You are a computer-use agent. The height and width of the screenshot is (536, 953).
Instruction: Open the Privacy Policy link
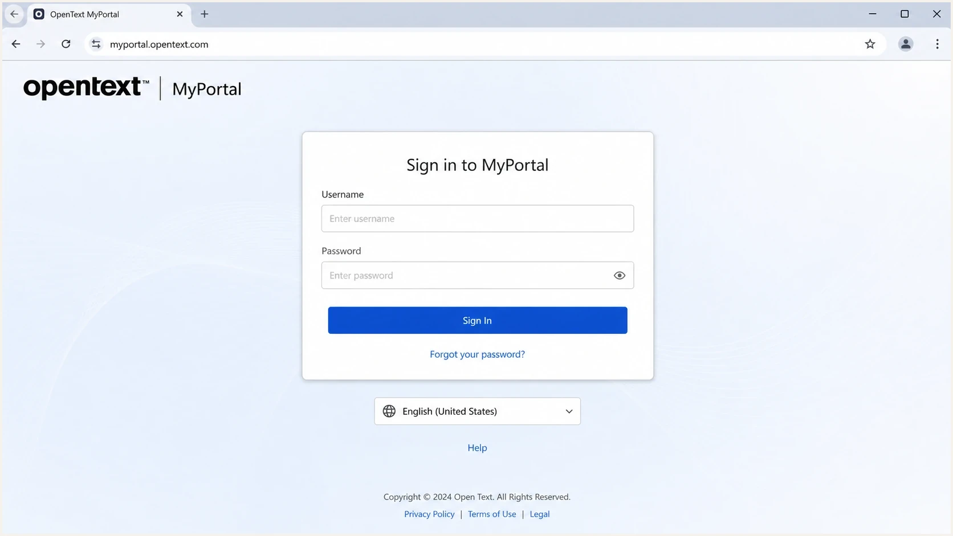[429, 514]
